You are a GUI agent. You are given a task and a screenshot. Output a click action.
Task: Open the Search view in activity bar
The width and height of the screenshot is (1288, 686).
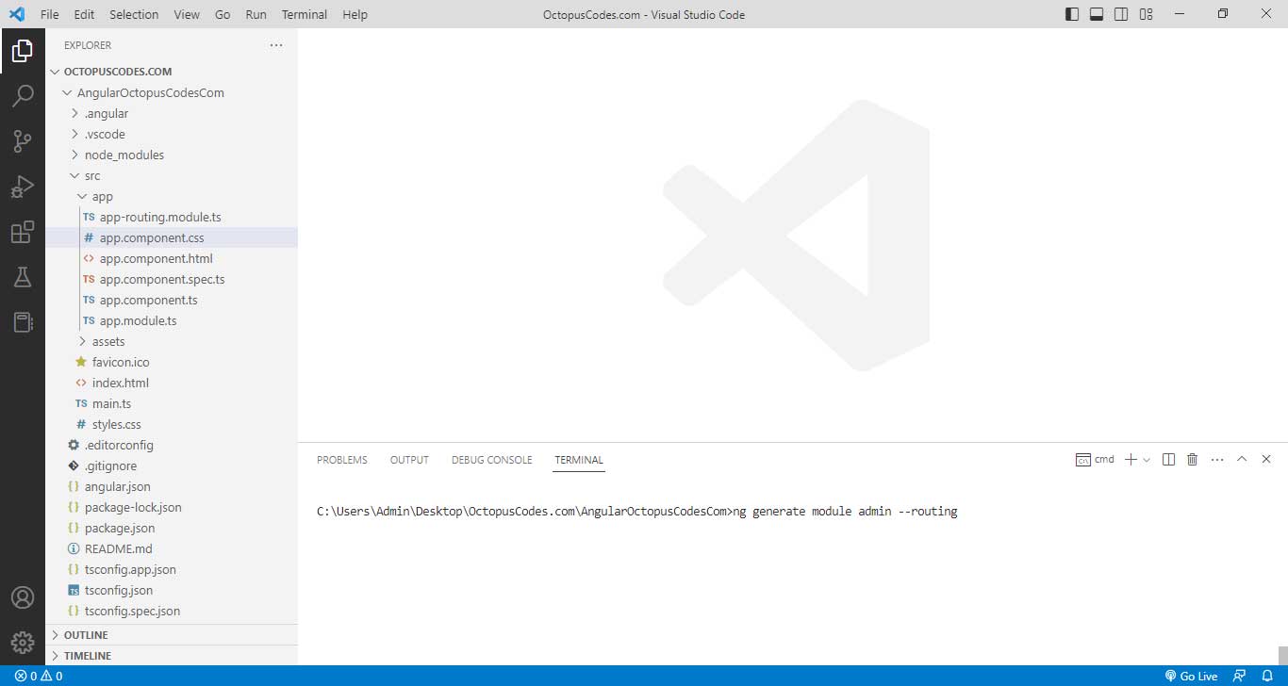point(23,96)
